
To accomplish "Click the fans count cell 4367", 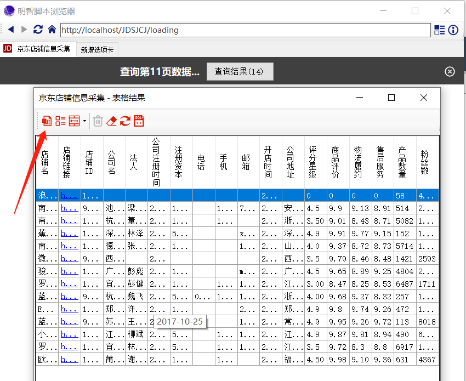I will (428, 360).
